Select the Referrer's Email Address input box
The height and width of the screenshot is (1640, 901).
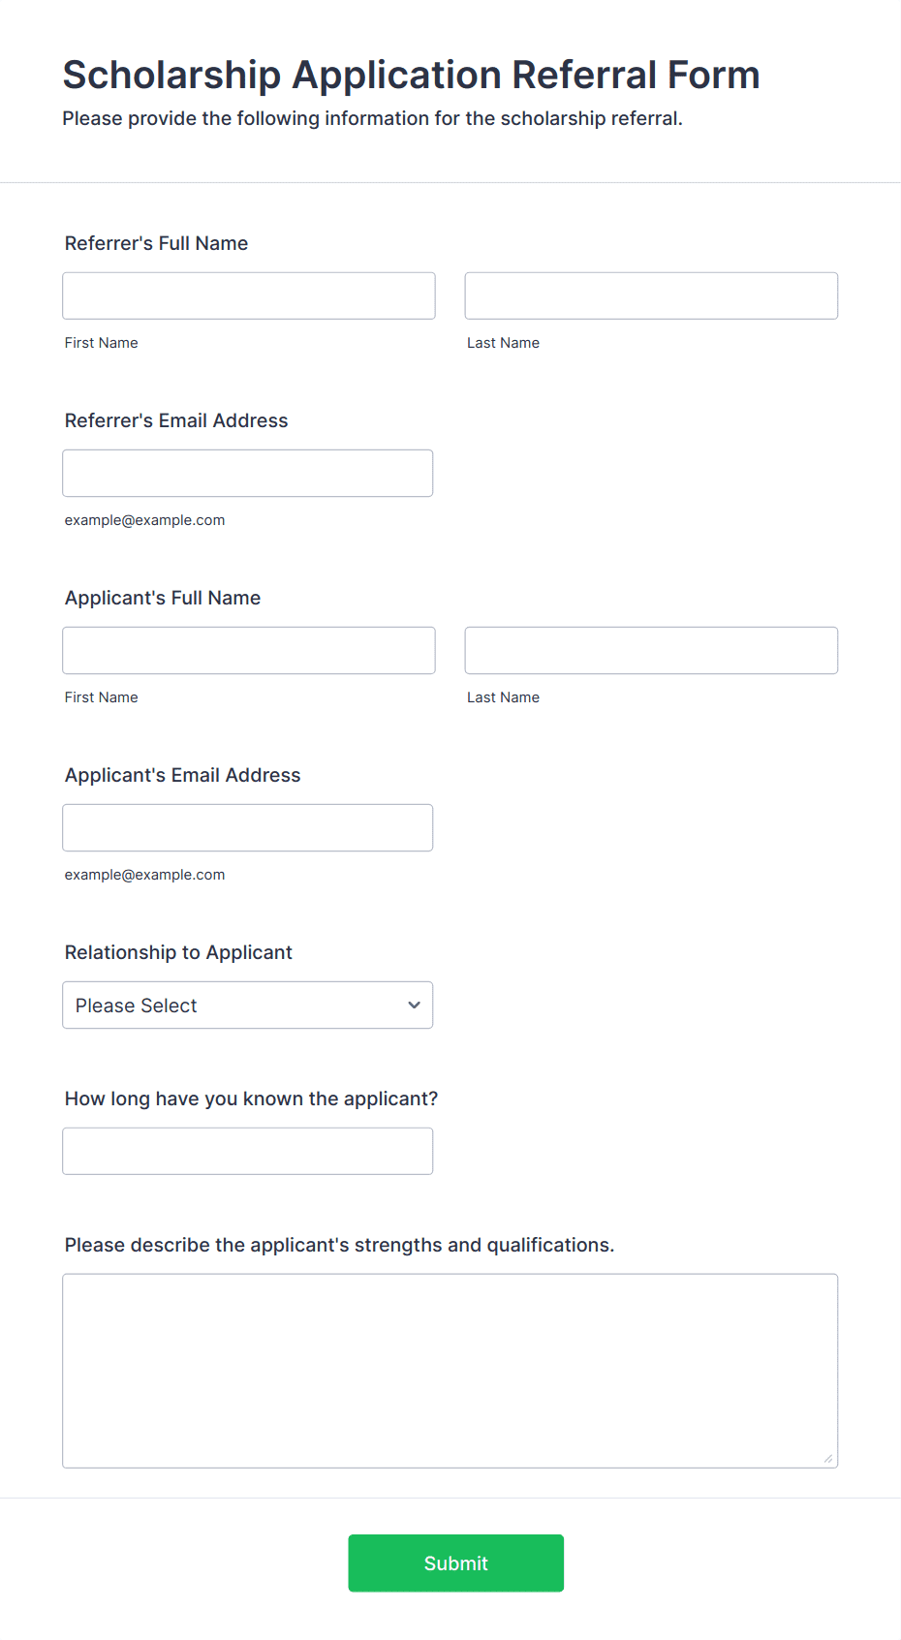click(247, 473)
